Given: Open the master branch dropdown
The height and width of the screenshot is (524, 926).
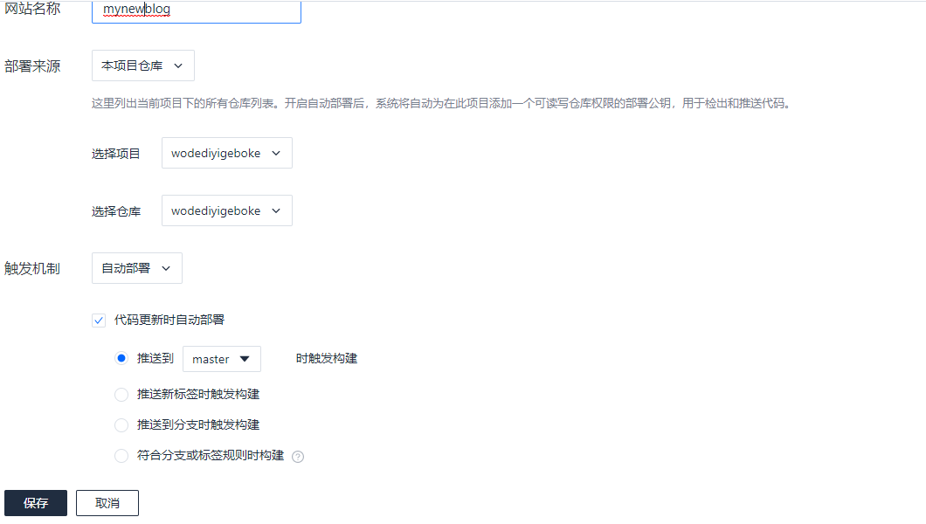Looking at the screenshot, I should pyautogui.click(x=222, y=359).
